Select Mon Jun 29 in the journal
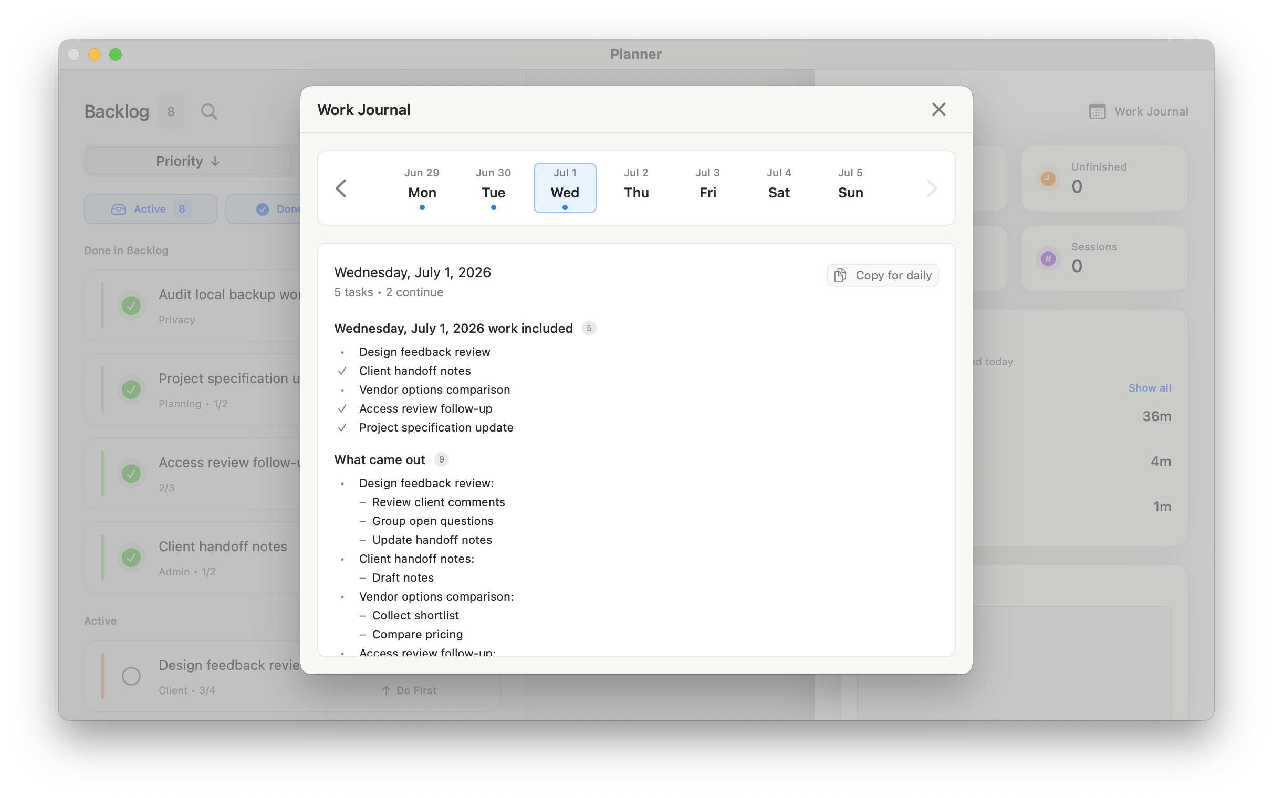 click(x=422, y=188)
